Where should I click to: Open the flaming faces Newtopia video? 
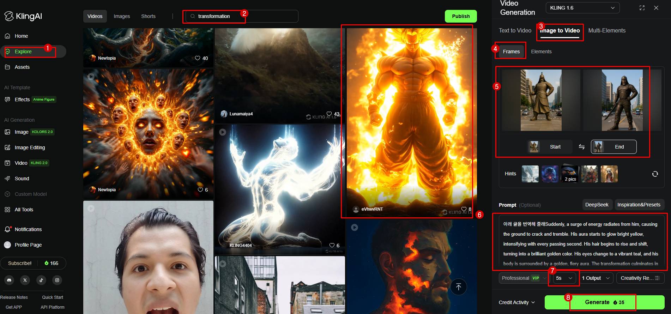click(x=148, y=134)
